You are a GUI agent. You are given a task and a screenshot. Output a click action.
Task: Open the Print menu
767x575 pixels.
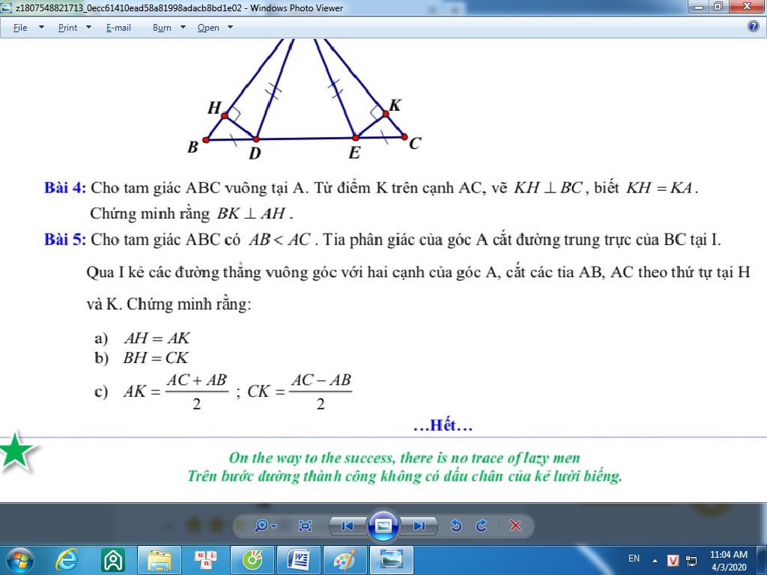(67, 28)
